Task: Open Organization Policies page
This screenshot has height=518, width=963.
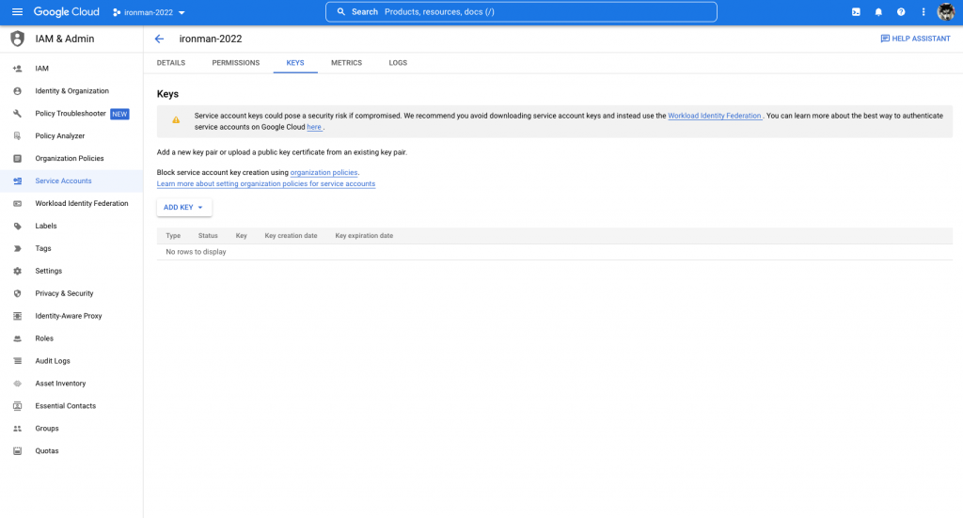Action: (x=71, y=158)
